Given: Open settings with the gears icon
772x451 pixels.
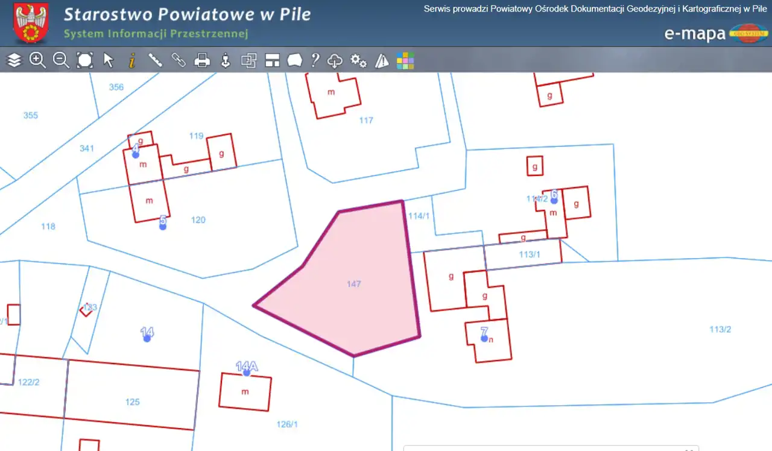Looking at the screenshot, I should [358, 60].
